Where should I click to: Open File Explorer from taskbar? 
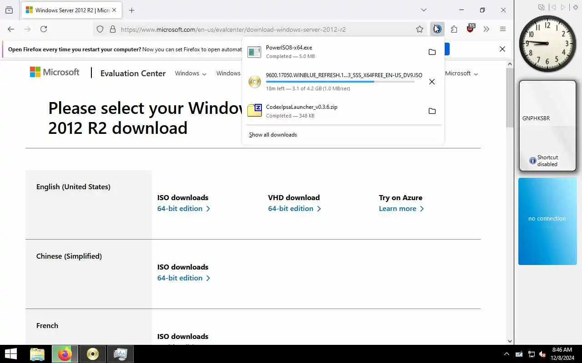pyautogui.click(x=37, y=354)
